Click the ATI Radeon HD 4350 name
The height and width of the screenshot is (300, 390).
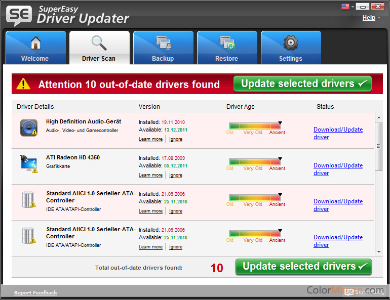tap(73, 157)
